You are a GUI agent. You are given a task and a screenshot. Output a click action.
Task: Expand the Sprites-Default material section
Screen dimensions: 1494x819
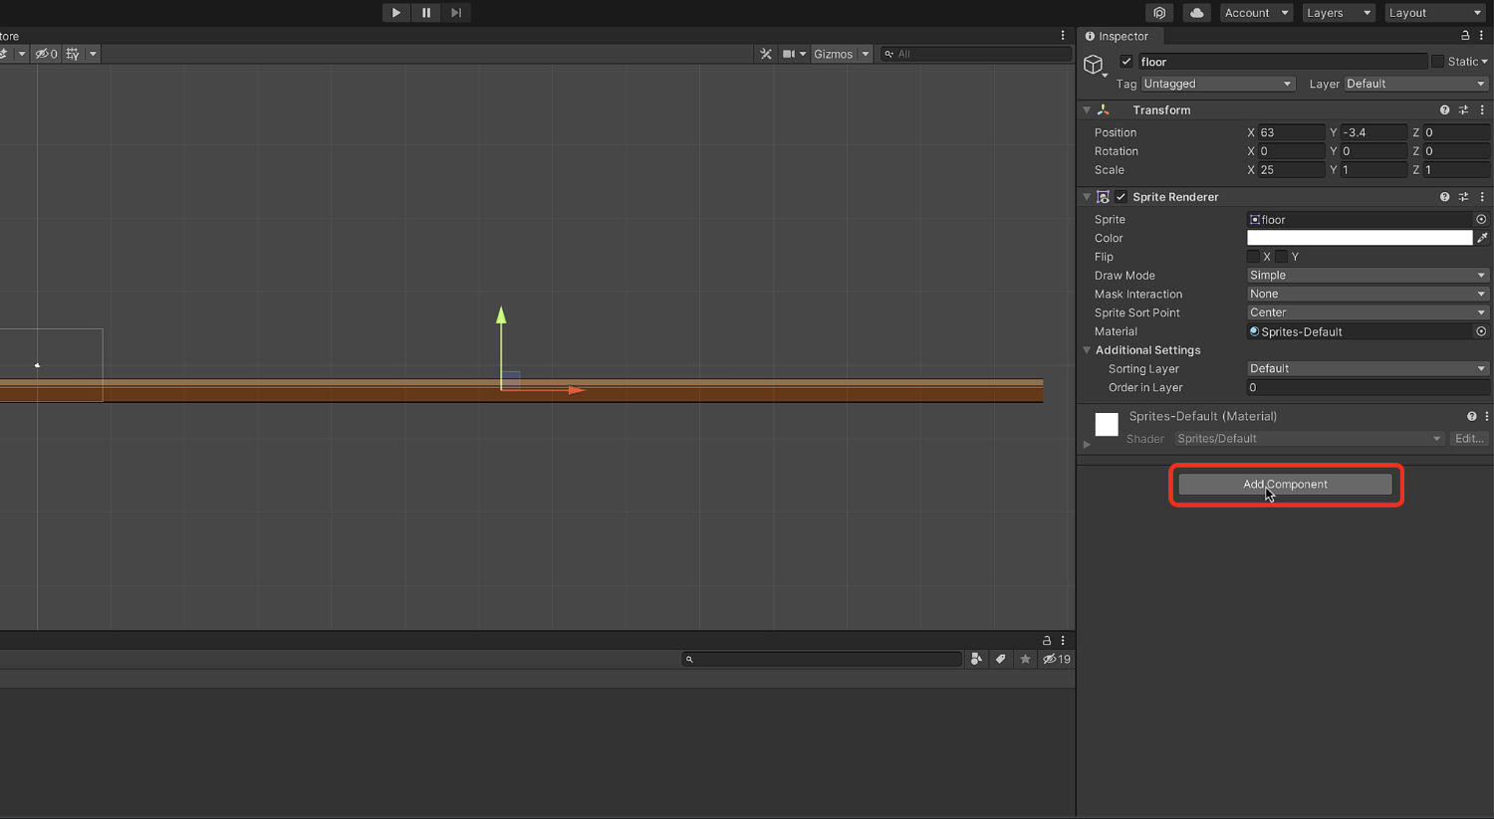pos(1087,445)
